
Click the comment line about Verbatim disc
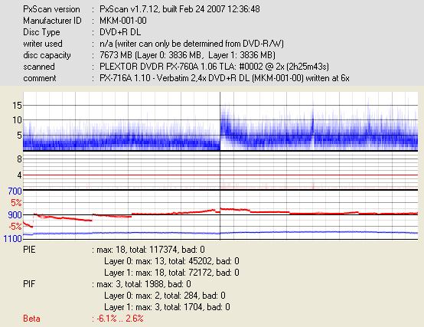point(224,78)
